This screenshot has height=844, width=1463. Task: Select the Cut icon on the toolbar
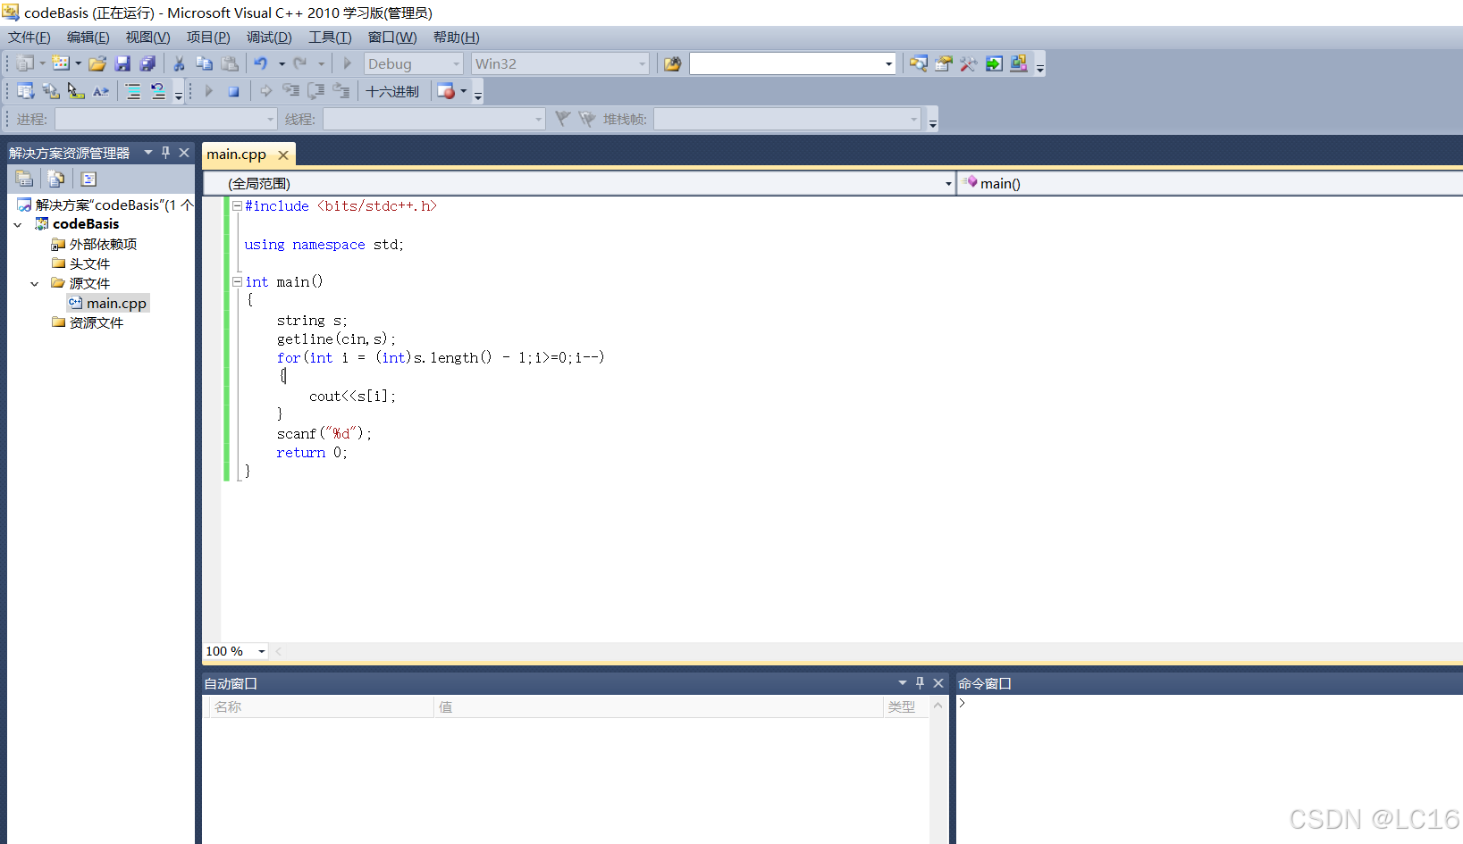[x=178, y=63]
